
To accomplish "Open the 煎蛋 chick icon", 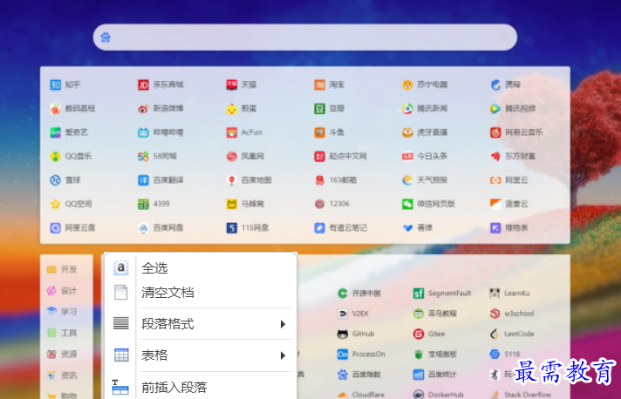I will (232, 108).
